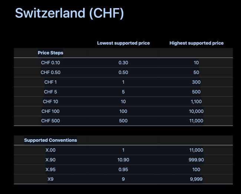Select the CHF 500 price step label
The height and width of the screenshot is (194, 241).
[x=50, y=121]
